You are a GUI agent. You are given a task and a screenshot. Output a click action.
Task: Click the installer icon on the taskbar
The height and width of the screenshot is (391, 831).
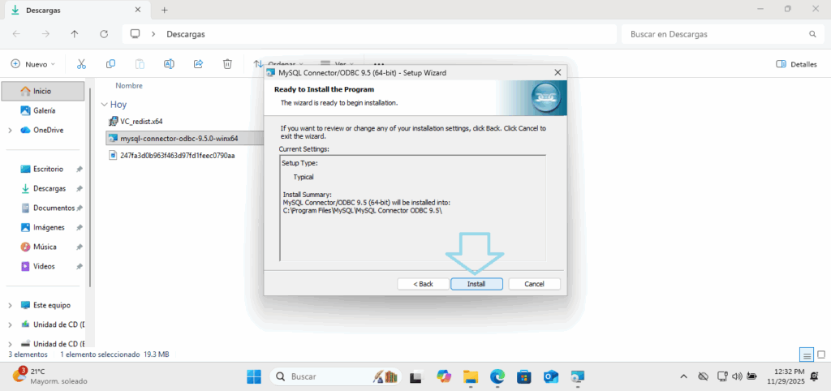577,376
